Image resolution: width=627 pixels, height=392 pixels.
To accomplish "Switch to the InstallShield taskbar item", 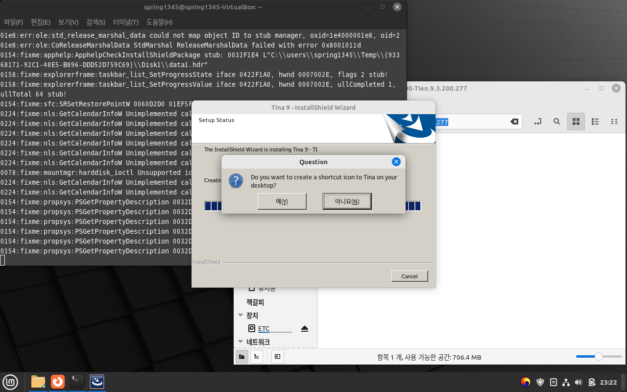I will (97, 382).
